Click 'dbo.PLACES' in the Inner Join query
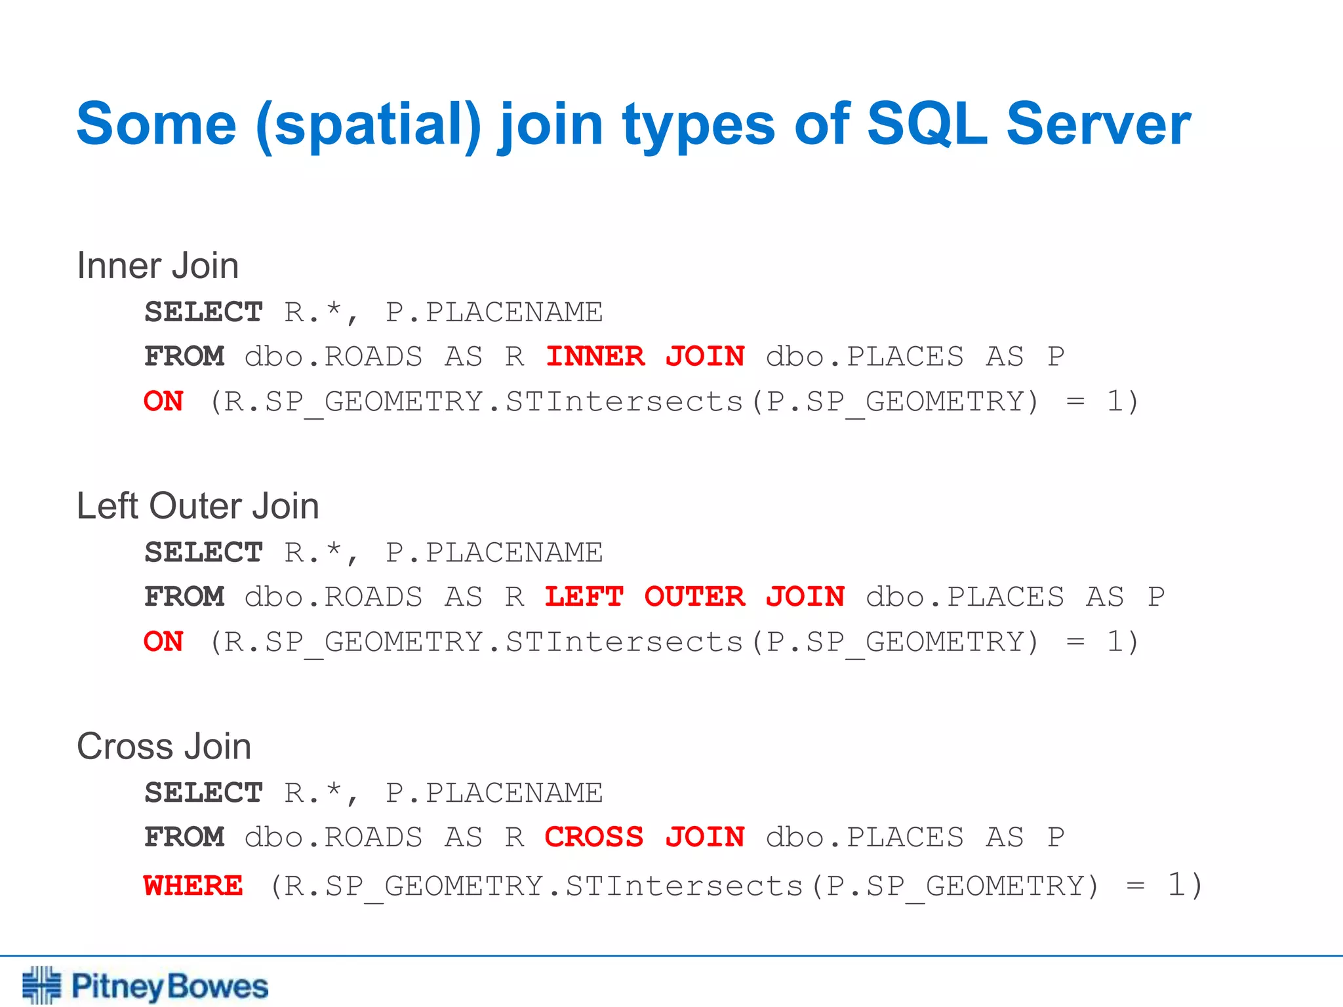The image size is (1343, 1007). point(865,357)
